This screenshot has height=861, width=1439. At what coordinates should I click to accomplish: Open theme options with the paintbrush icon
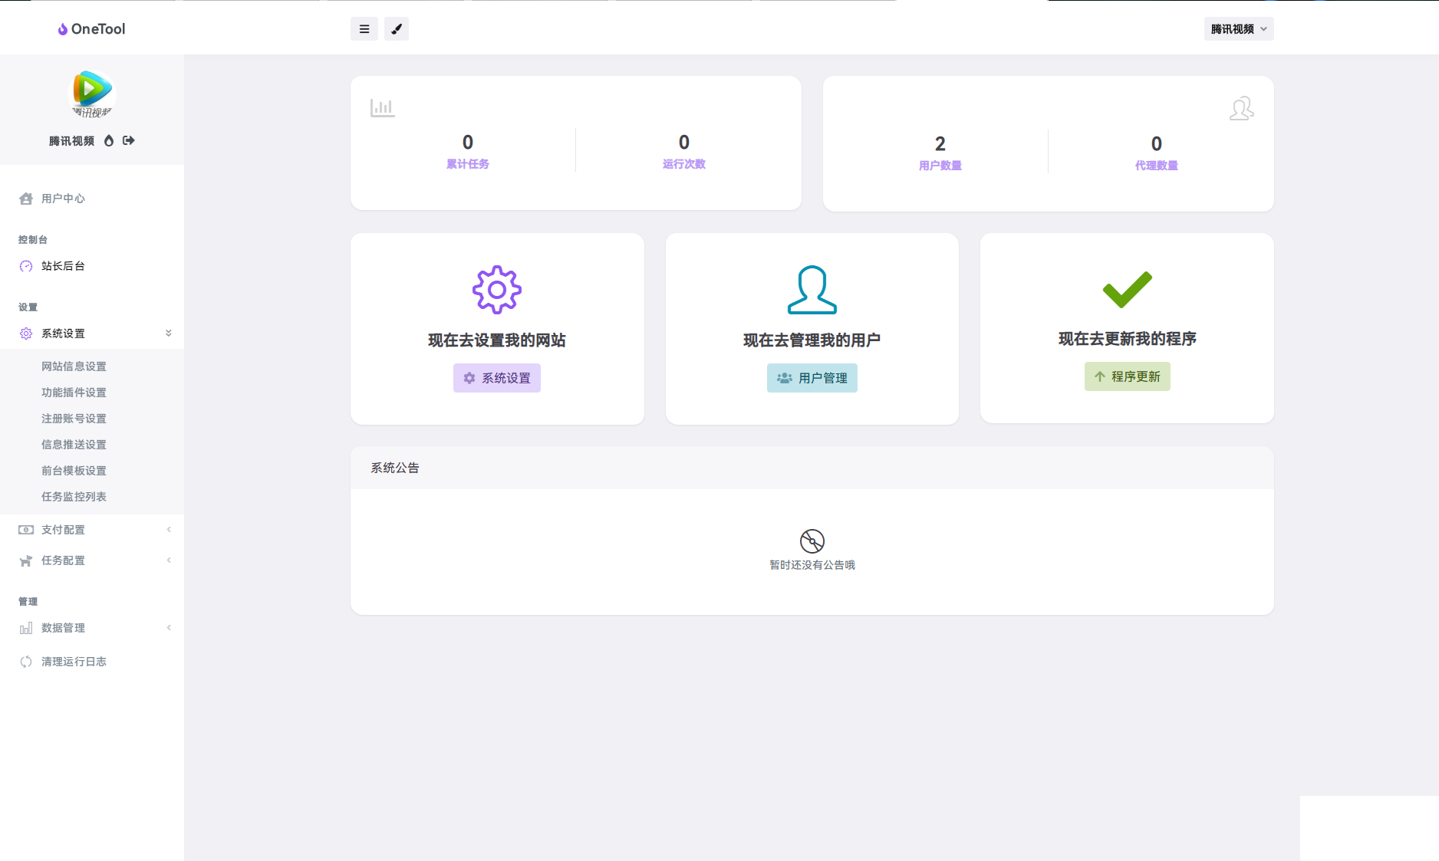[397, 29]
